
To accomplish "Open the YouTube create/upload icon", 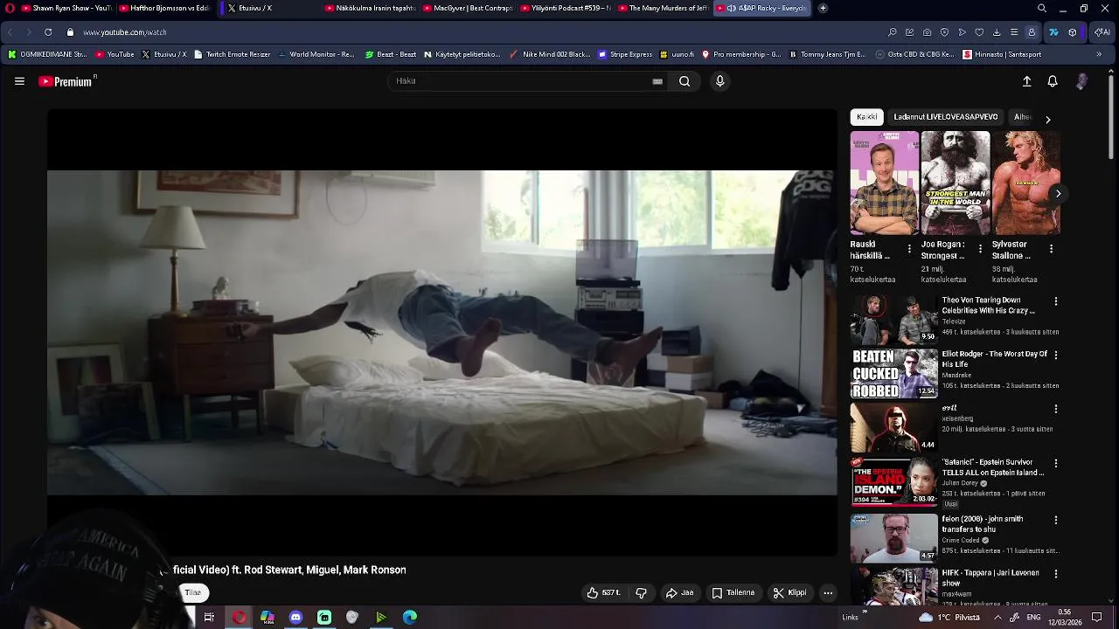I will (x=1027, y=81).
